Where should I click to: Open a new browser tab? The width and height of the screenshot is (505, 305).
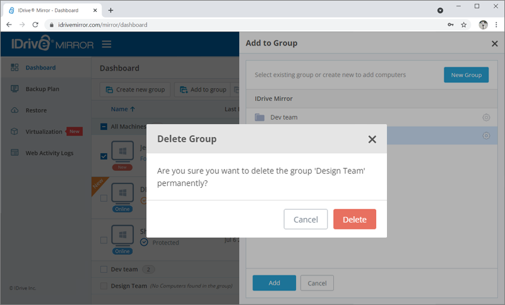pyautogui.click(x=110, y=10)
